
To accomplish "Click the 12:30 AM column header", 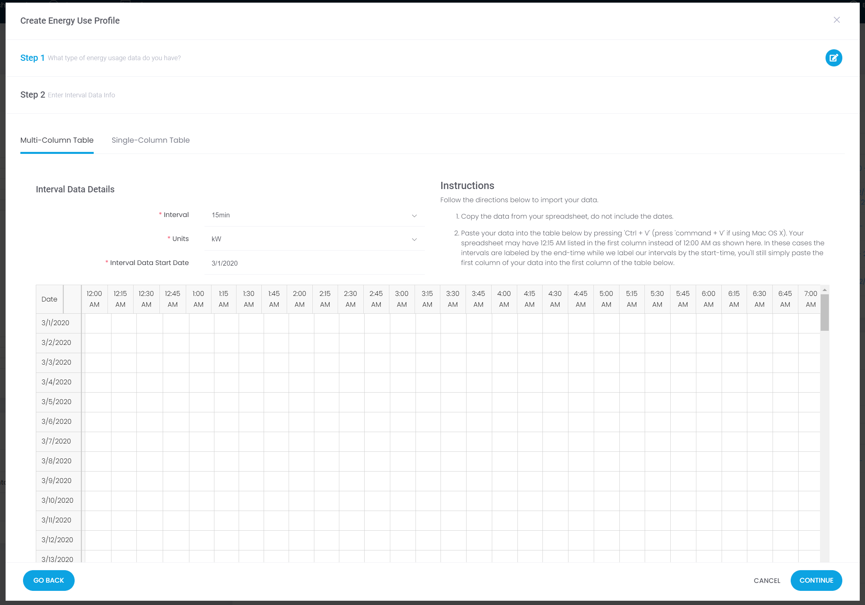I will 146,299.
